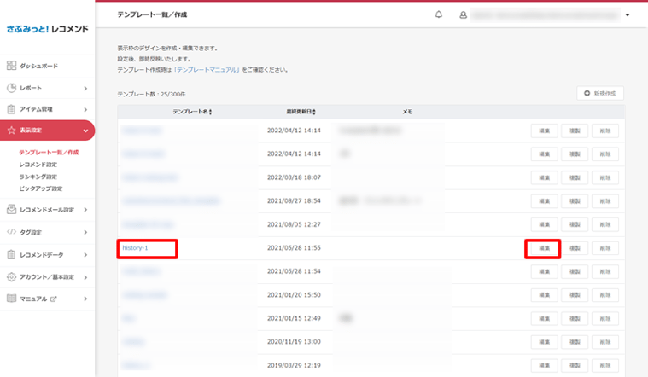Click the user account icon in header
This screenshot has height=377, width=648.
pyautogui.click(x=464, y=14)
